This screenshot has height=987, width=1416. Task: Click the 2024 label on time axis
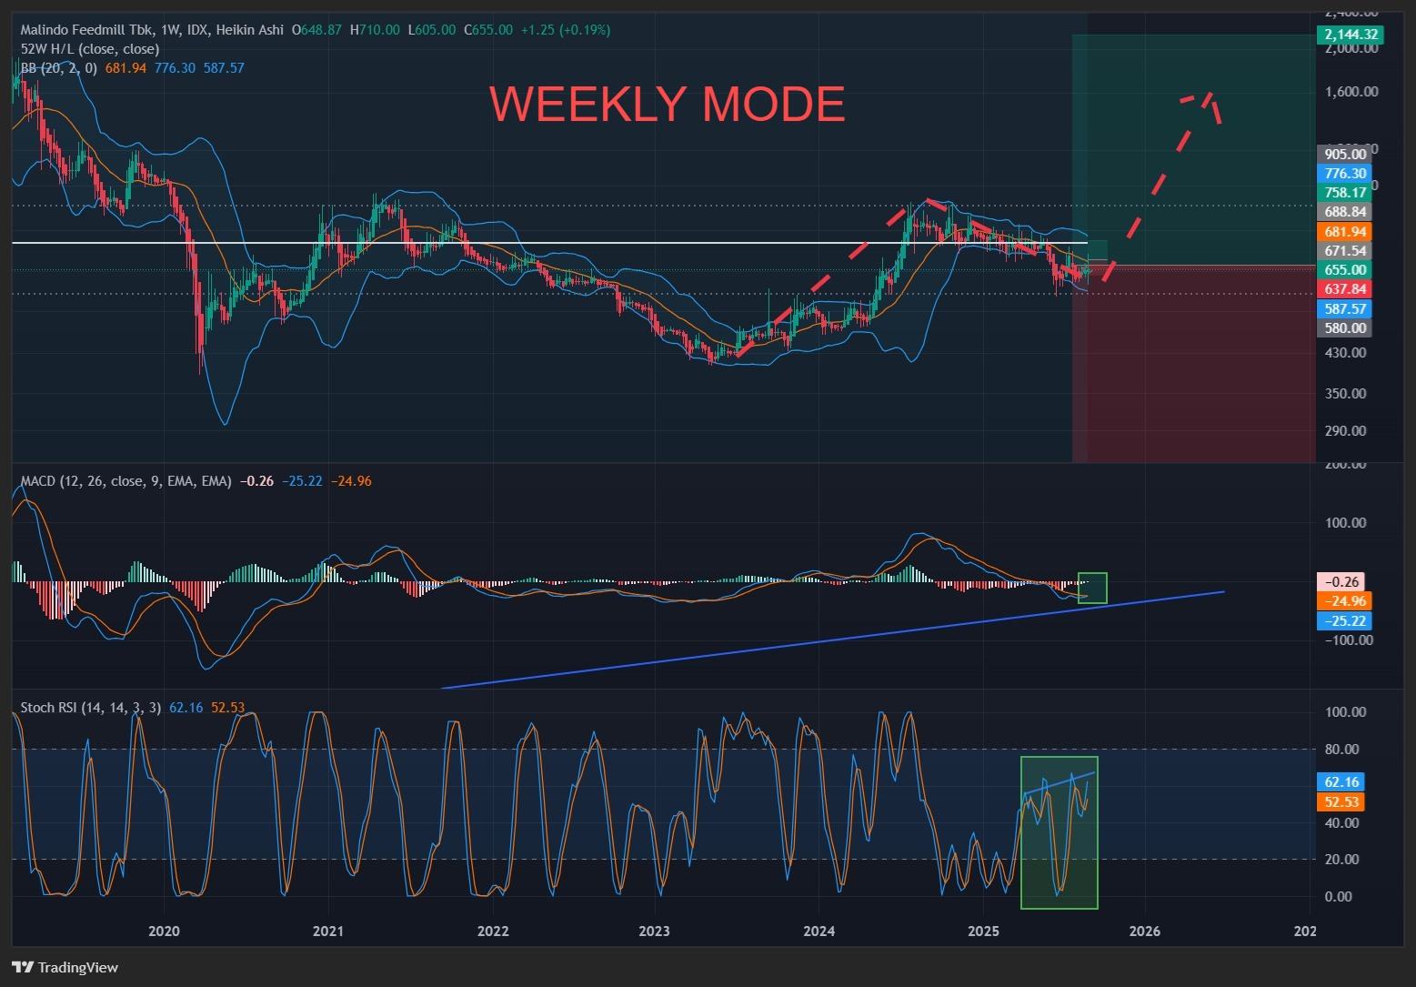pos(818,931)
